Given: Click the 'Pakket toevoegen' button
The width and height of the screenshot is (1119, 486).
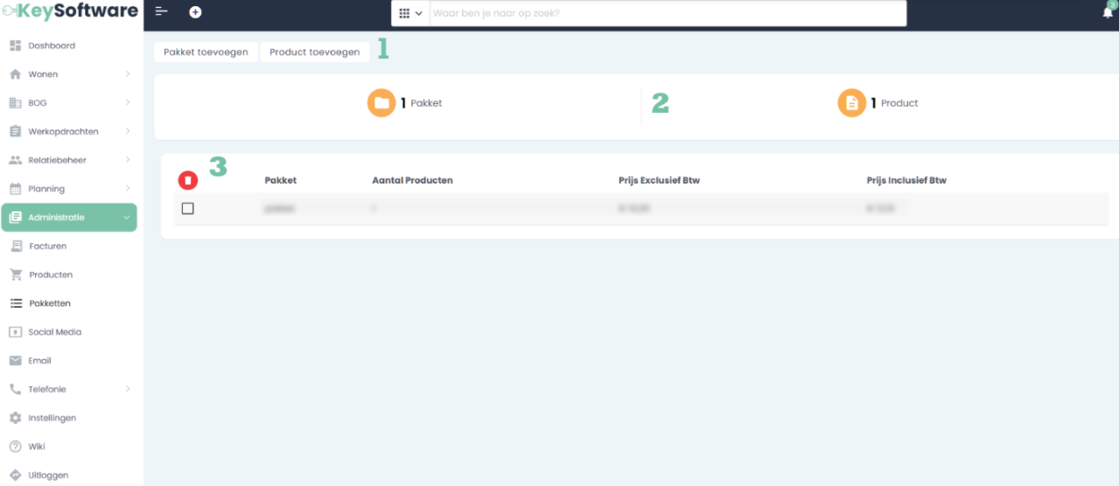Looking at the screenshot, I should pyautogui.click(x=206, y=52).
